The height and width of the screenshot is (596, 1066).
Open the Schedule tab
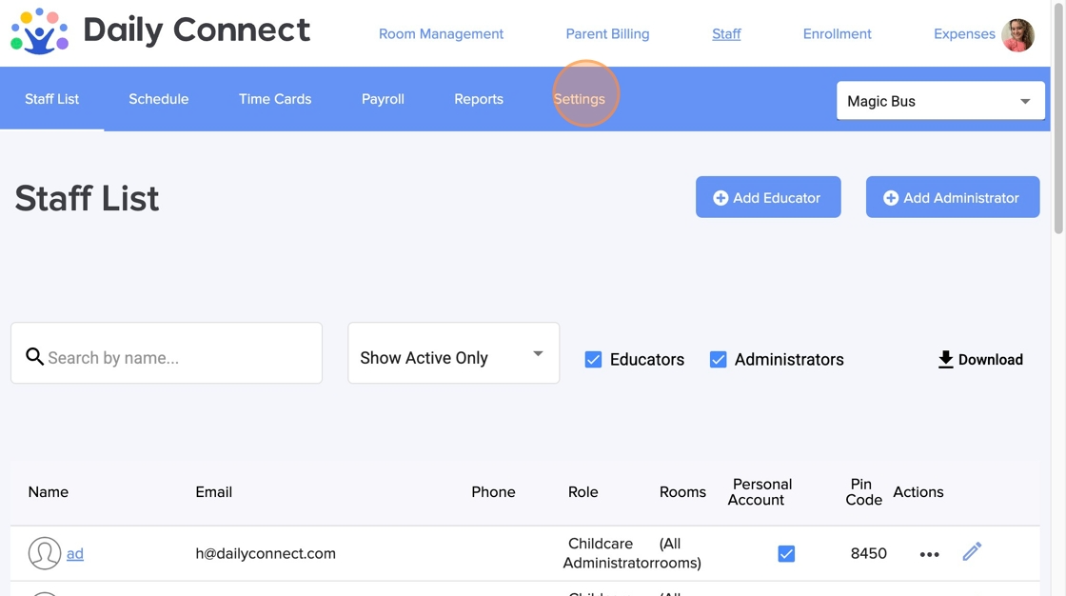pyautogui.click(x=158, y=99)
